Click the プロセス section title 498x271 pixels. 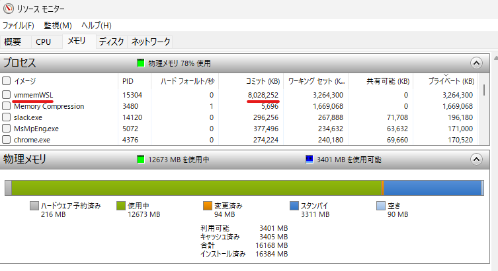point(19,63)
